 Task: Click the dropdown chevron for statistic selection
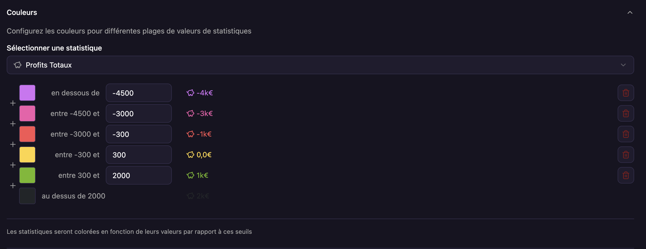(x=623, y=65)
